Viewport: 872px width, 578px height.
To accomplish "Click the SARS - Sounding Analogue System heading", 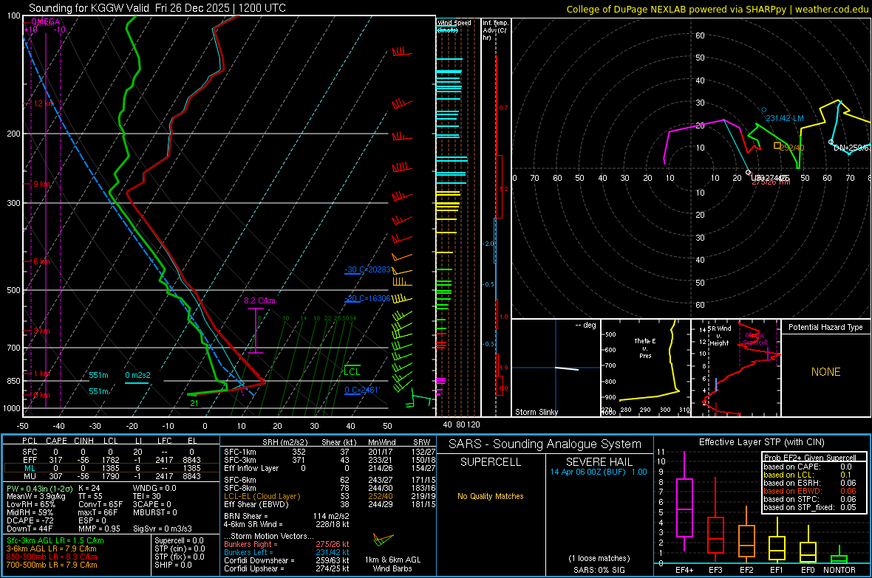I will pos(545,444).
